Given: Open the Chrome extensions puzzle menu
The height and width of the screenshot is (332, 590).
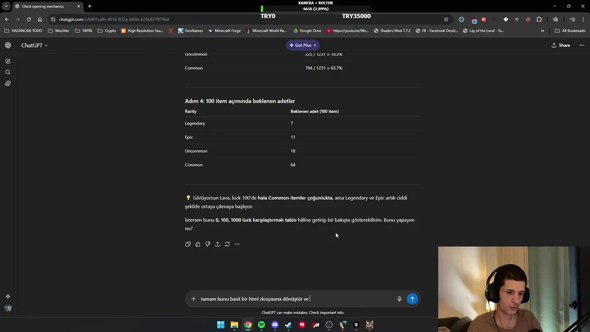Looking at the screenshot, I should tap(539, 19).
